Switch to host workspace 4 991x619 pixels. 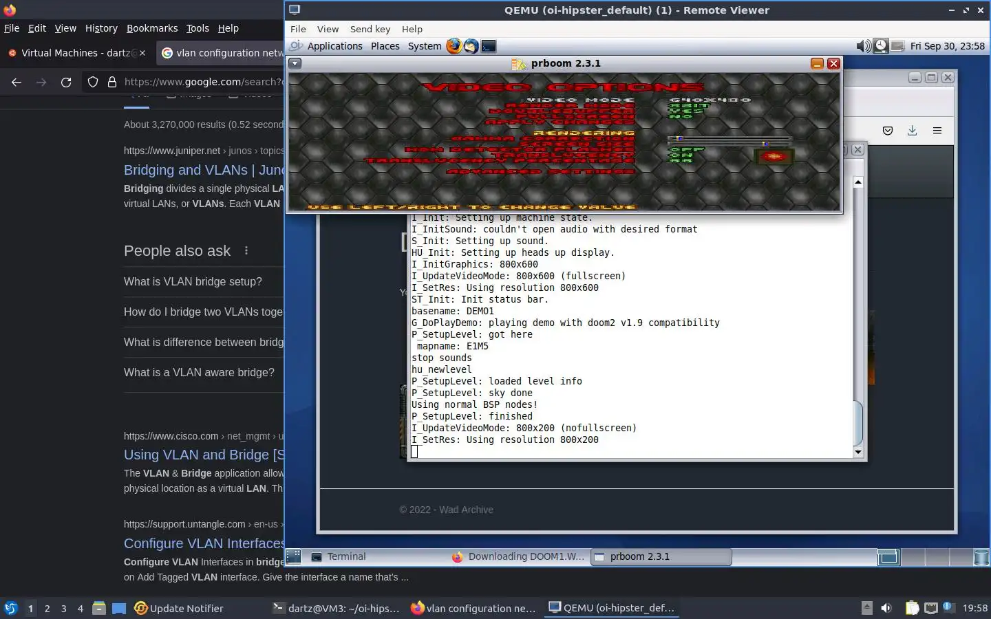coord(81,609)
